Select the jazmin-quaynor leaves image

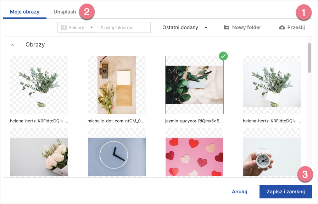194,85
